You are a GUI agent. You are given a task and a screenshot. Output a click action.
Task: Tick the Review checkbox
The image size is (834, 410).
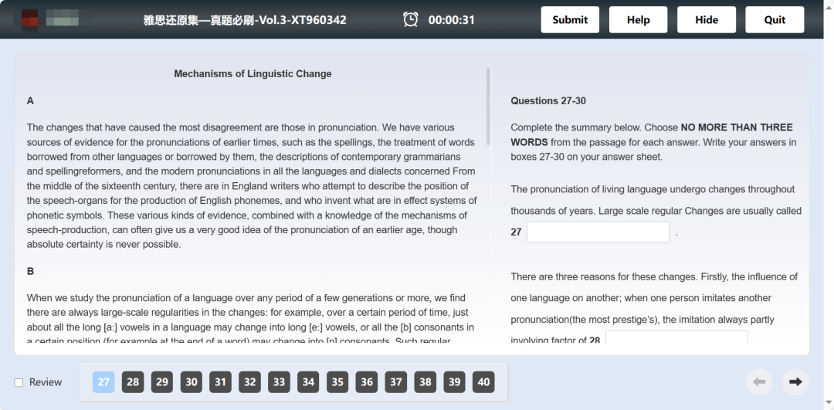pos(19,382)
